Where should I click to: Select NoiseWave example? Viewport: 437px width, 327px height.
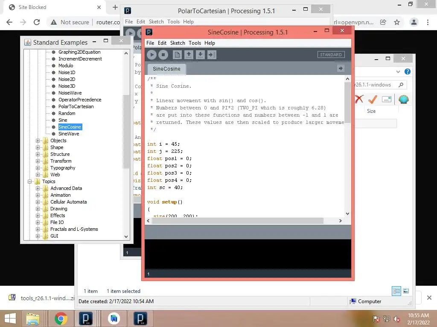coord(70,93)
